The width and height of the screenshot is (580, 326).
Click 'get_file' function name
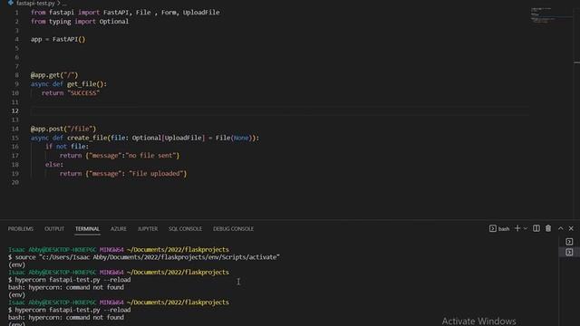tap(82, 84)
